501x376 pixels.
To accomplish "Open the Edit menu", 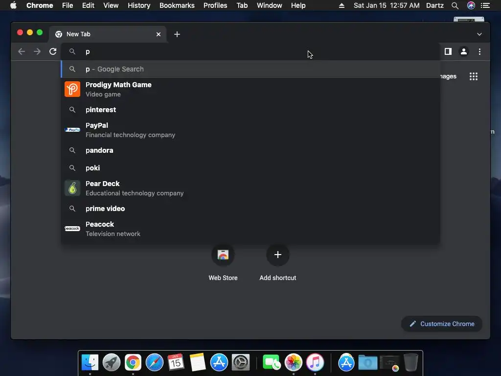I will click(88, 5).
